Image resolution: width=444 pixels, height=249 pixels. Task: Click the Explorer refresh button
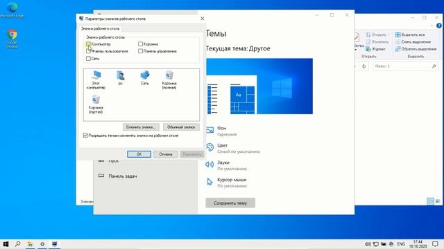[x=364, y=66]
